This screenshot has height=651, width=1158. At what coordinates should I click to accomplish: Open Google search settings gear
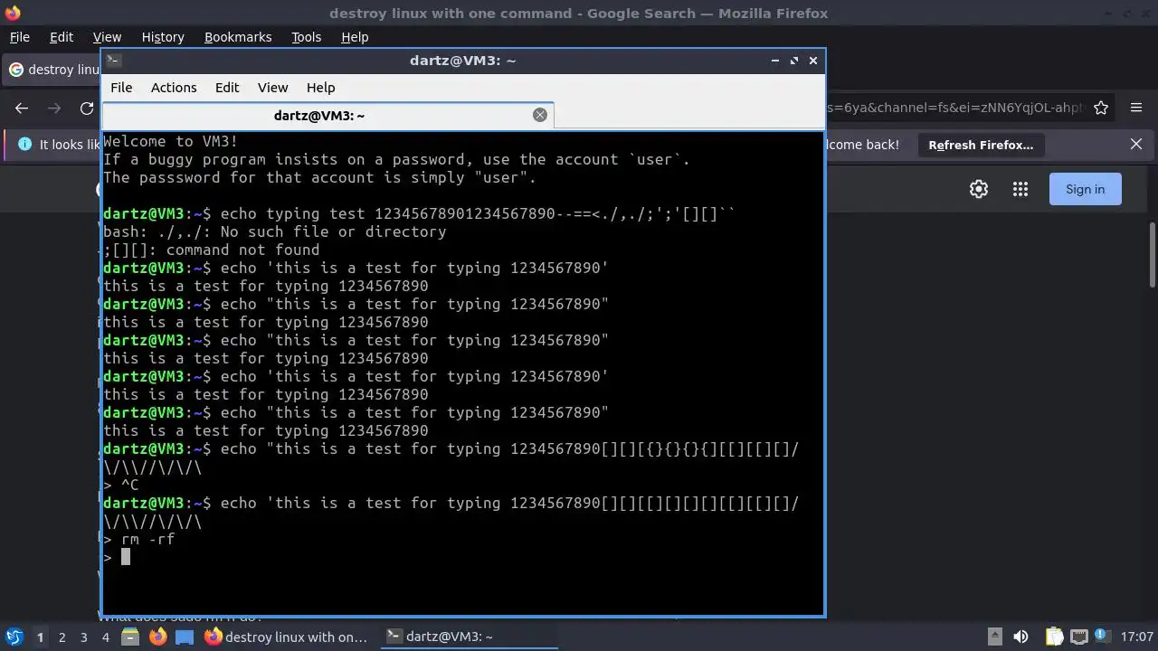pyautogui.click(x=979, y=189)
